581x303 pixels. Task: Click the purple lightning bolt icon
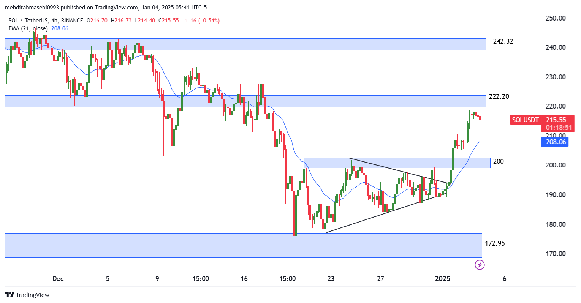[x=480, y=265]
